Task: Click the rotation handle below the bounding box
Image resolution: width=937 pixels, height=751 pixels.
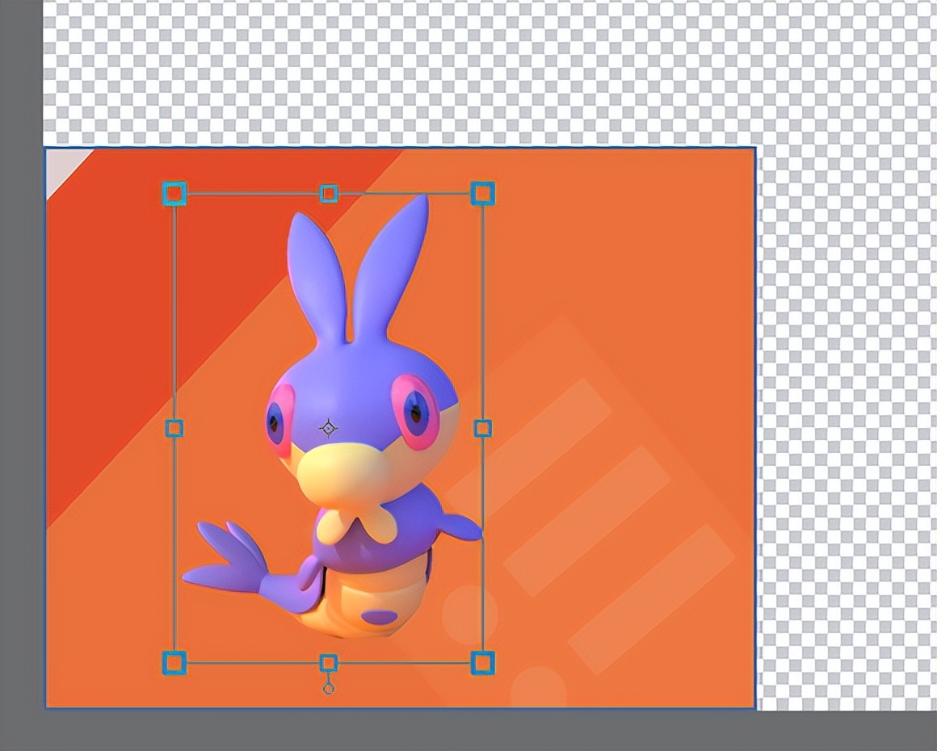Action: 329,688
